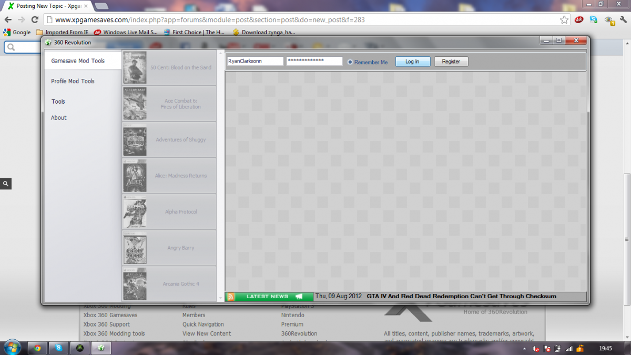The image size is (631, 355).
Task: Click the username field containing RyanClarksonn
Action: (x=255, y=62)
